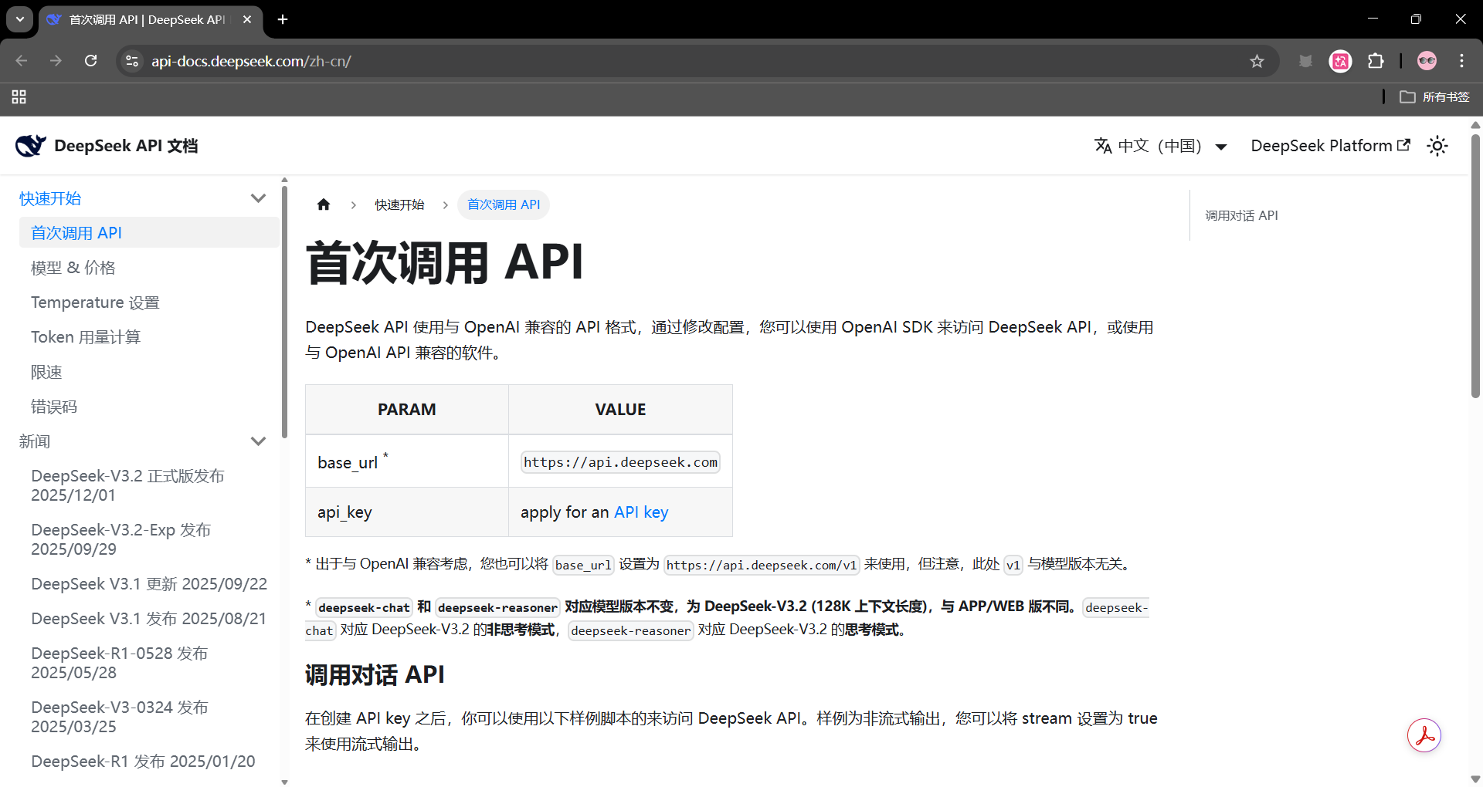Viewport: 1483px width, 787px height.
Task: Open the Chrome profile avatar
Action: click(x=1427, y=61)
